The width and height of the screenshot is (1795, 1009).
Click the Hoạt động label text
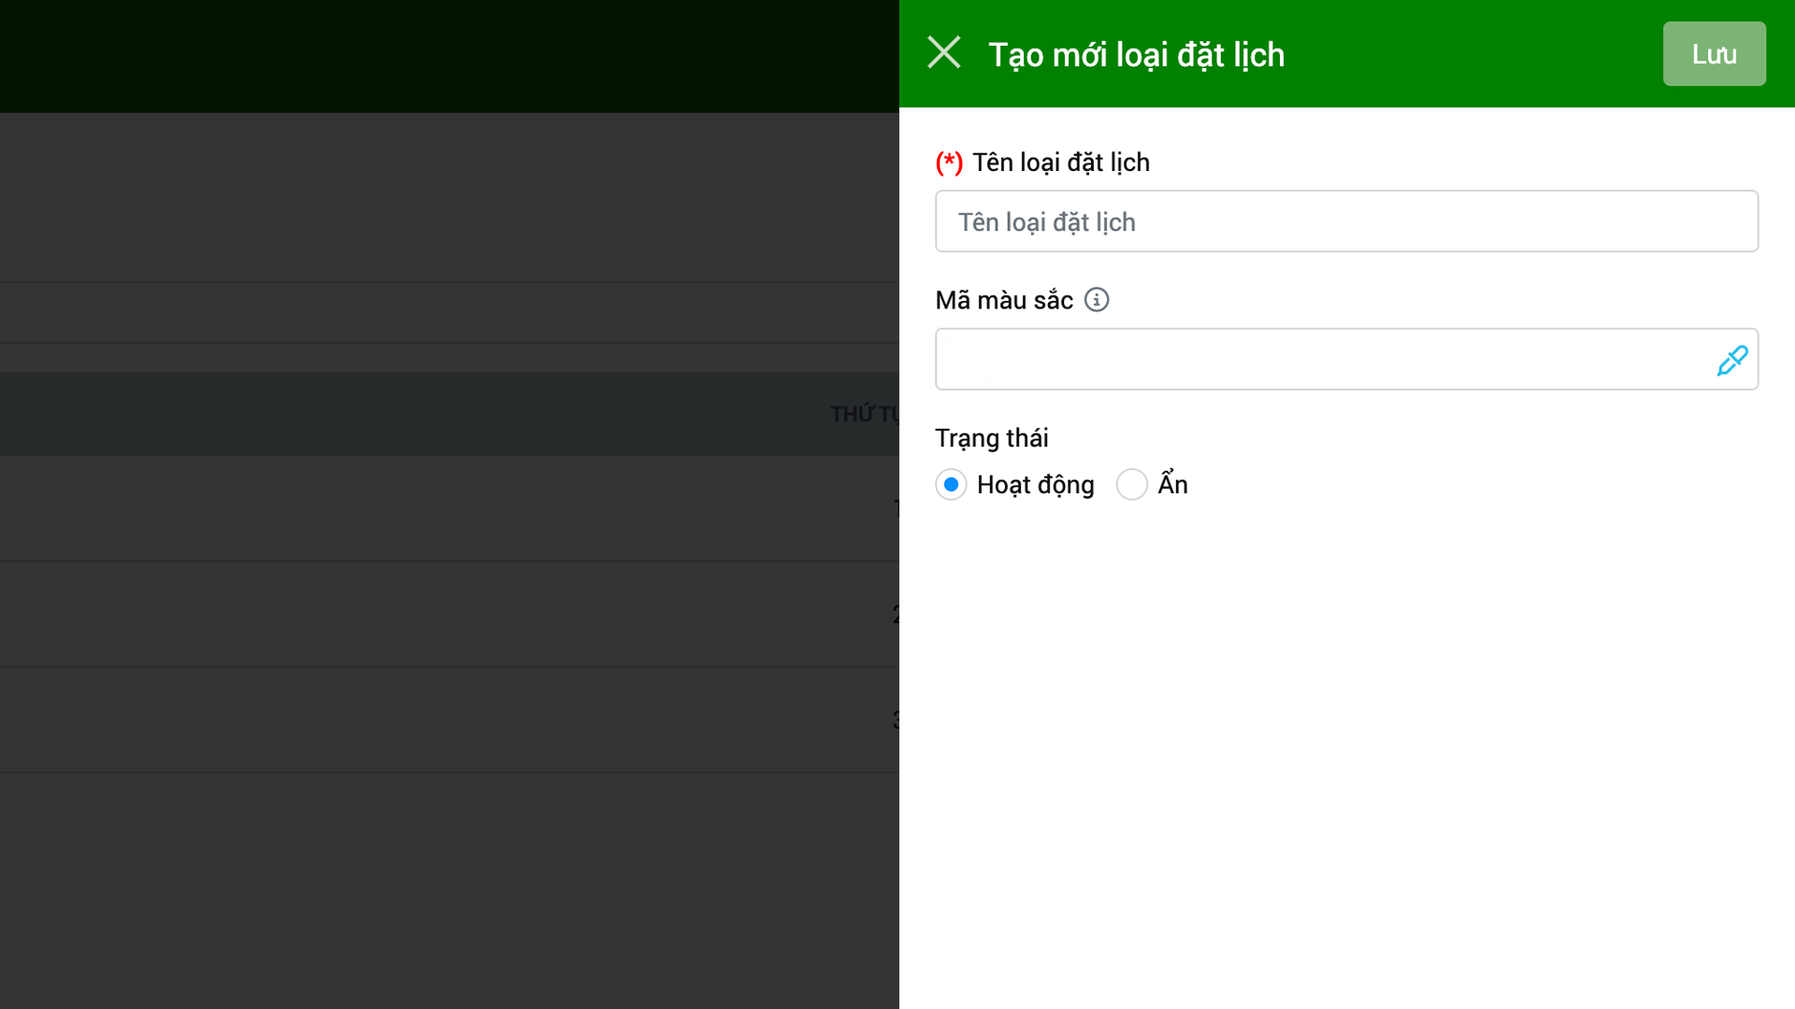click(1035, 485)
